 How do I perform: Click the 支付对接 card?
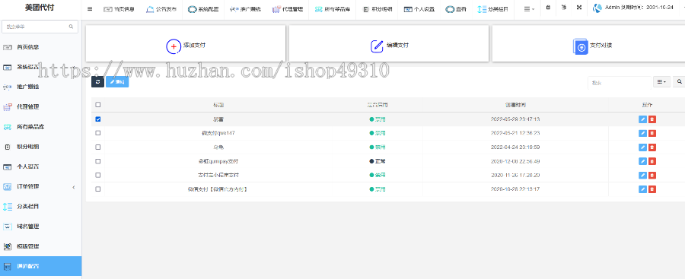click(588, 43)
